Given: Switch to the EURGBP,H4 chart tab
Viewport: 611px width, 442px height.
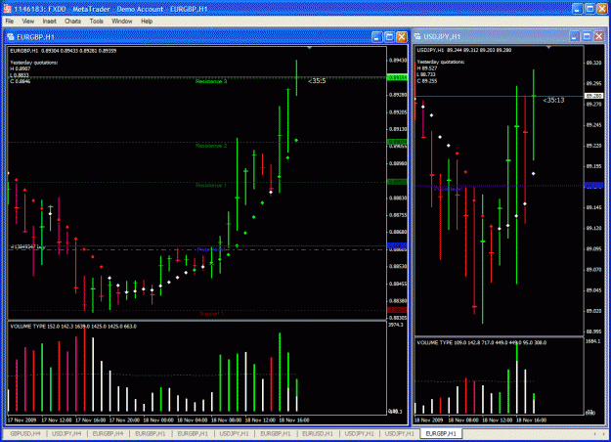Looking at the screenshot, I should tap(109, 433).
